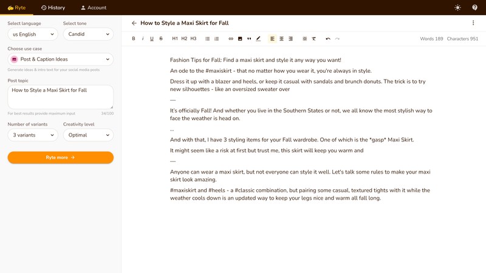Open the Account tab
The image size is (486, 273).
94,8
